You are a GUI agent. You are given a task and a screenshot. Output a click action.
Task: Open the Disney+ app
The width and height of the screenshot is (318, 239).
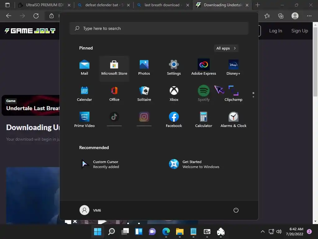pyautogui.click(x=234, y=68)
